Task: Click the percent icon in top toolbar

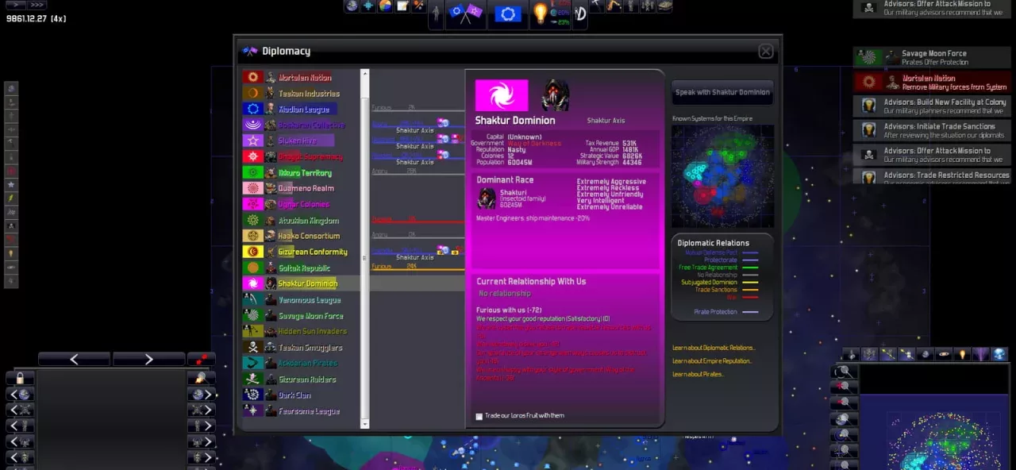Action: pos(418,6)
